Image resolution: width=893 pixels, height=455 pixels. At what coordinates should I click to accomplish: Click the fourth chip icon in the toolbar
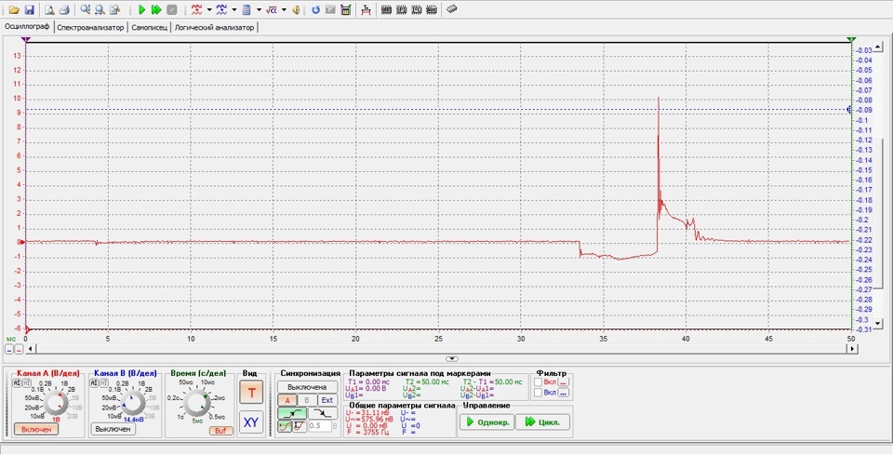[431, 9]
